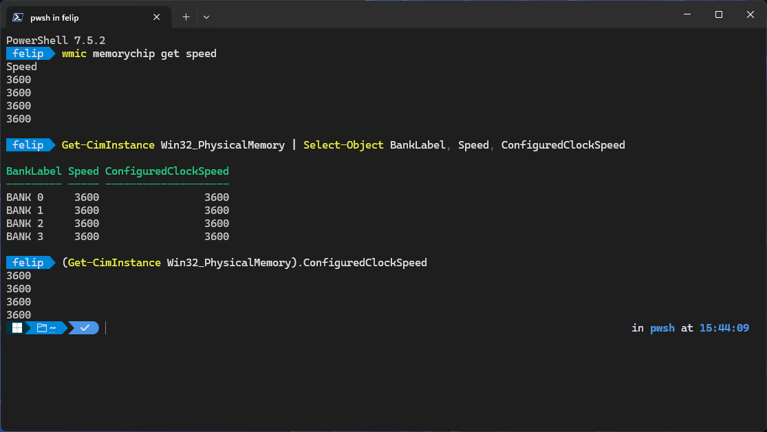This screenshot has height=432, width=767.
Task: Click ".ConfiguredClockSpeed" in last command
Action: coord(363,263)
